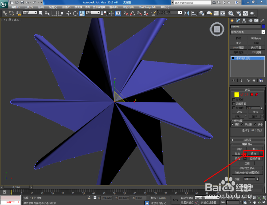Image resolution: width=267 pixels, height=205 pixels.
Task: Collapse the 编辑顶点 rollout
Action: pos(247,144)
